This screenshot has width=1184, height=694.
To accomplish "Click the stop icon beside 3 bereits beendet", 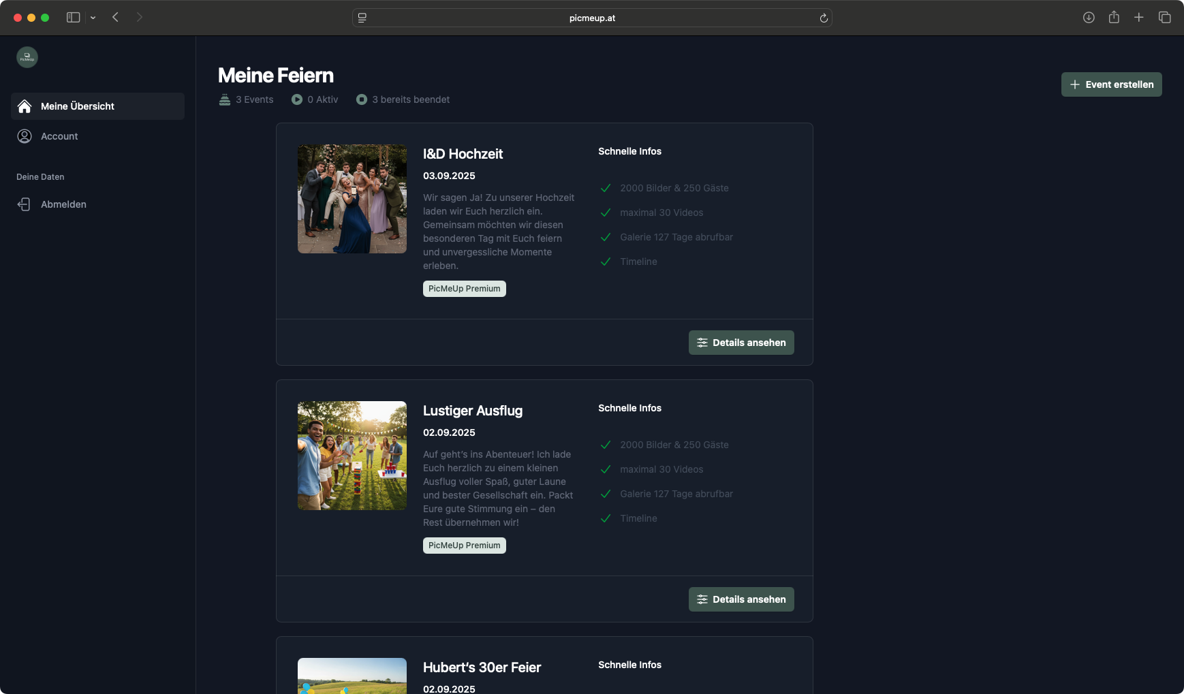I will coord(362,99).
